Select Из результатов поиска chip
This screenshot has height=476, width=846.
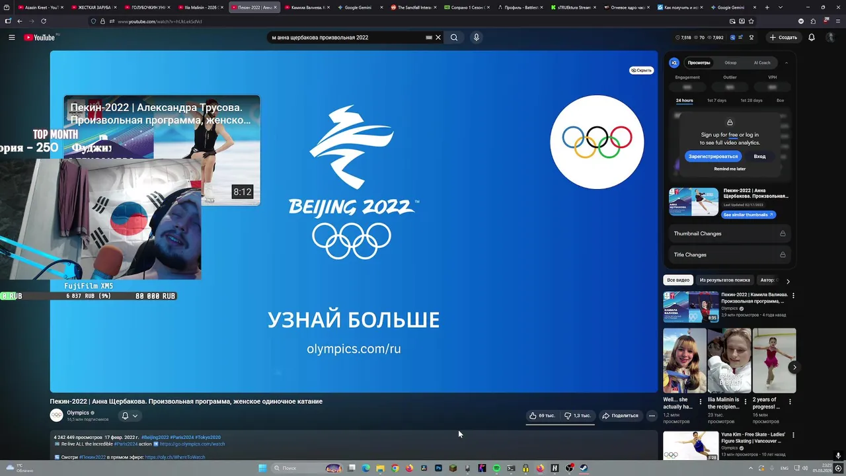[x=725, y=280]
